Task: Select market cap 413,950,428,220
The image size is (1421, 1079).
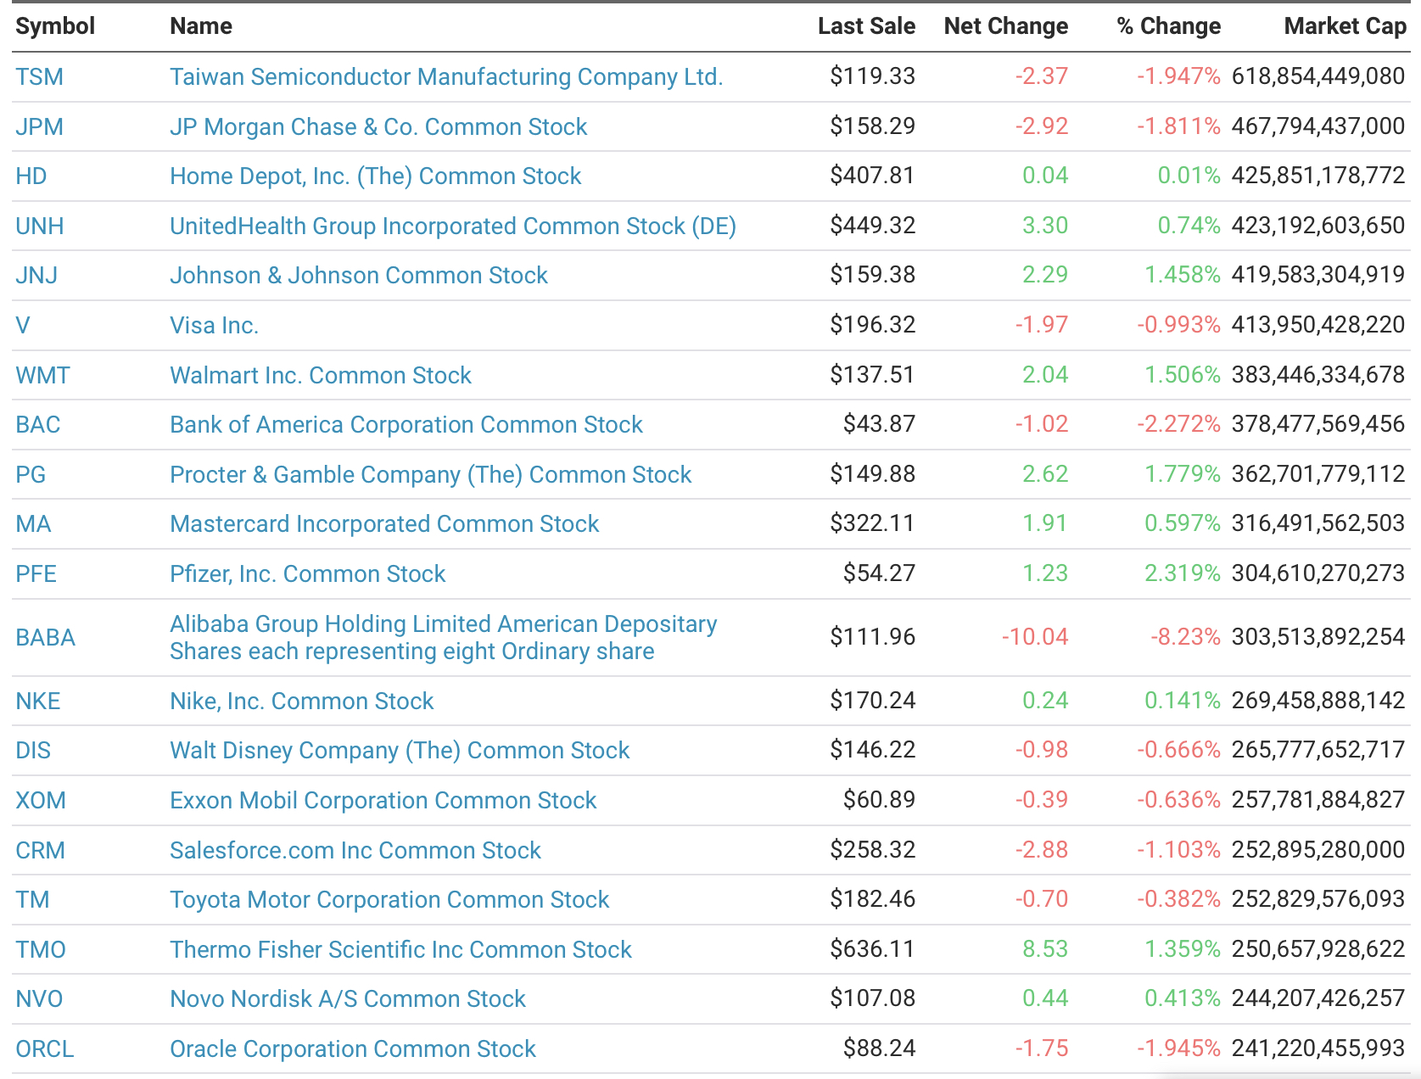Action: tap(1318, 325)
